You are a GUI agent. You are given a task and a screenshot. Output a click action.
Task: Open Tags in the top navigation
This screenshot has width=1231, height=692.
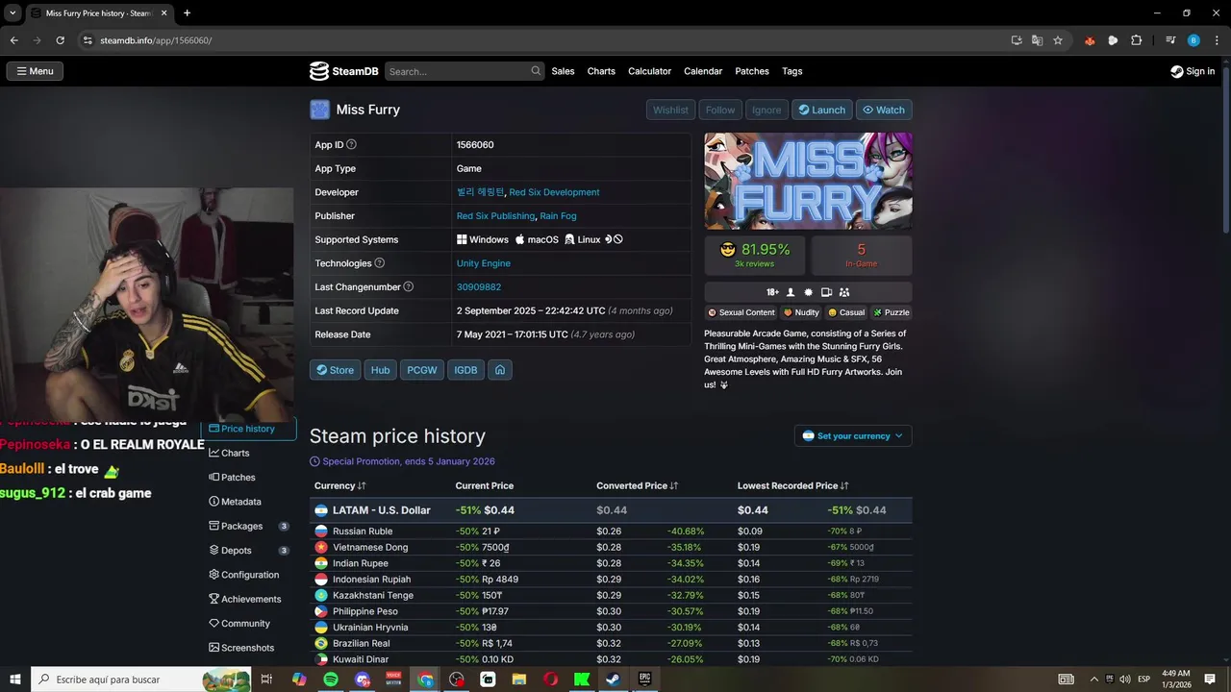coord(791,71)
